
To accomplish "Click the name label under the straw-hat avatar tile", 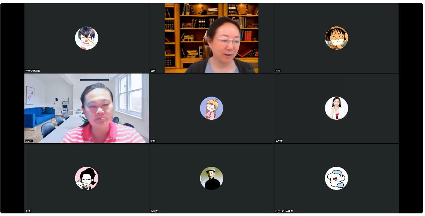I will pos(278,71).
